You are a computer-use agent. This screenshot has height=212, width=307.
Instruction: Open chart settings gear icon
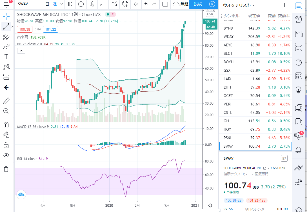coord(210,205)
